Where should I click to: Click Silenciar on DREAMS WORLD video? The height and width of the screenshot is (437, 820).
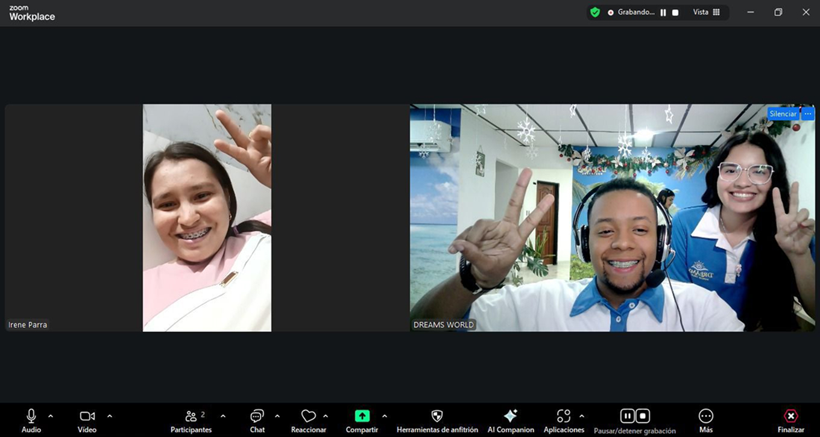tap(783, 114)
